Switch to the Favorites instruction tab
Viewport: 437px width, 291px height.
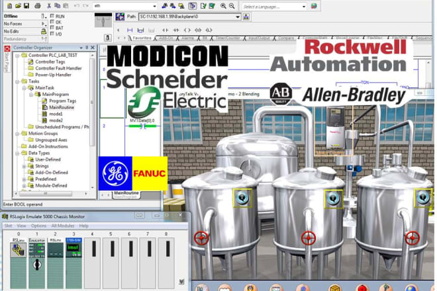coord(142,38)
